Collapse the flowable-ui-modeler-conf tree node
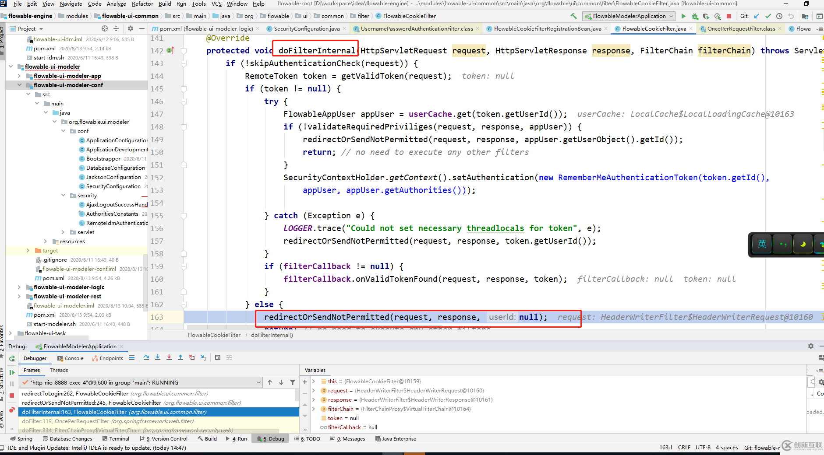Screen dimensions: 824x455 pos(19,85)
